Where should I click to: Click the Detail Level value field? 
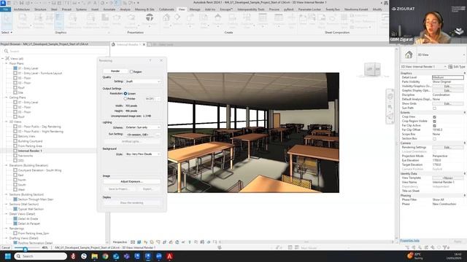447,77
